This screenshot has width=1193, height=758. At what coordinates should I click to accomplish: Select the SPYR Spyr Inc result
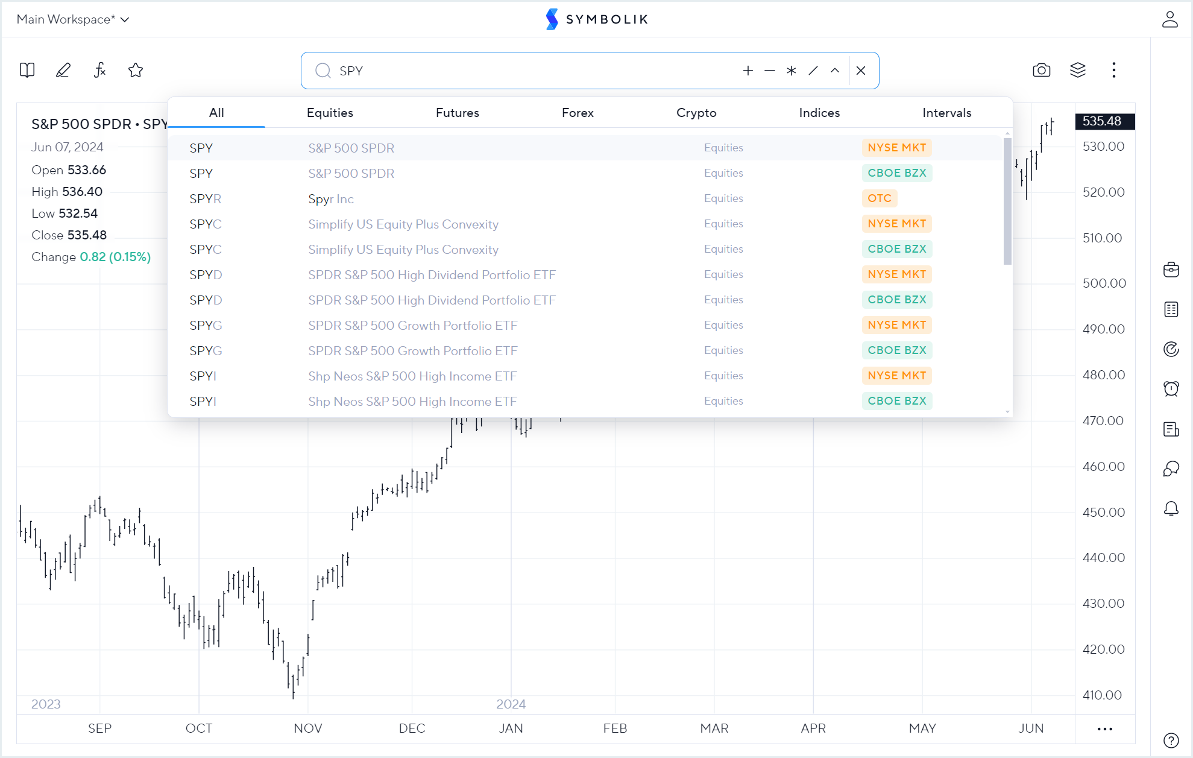point(585,198)
